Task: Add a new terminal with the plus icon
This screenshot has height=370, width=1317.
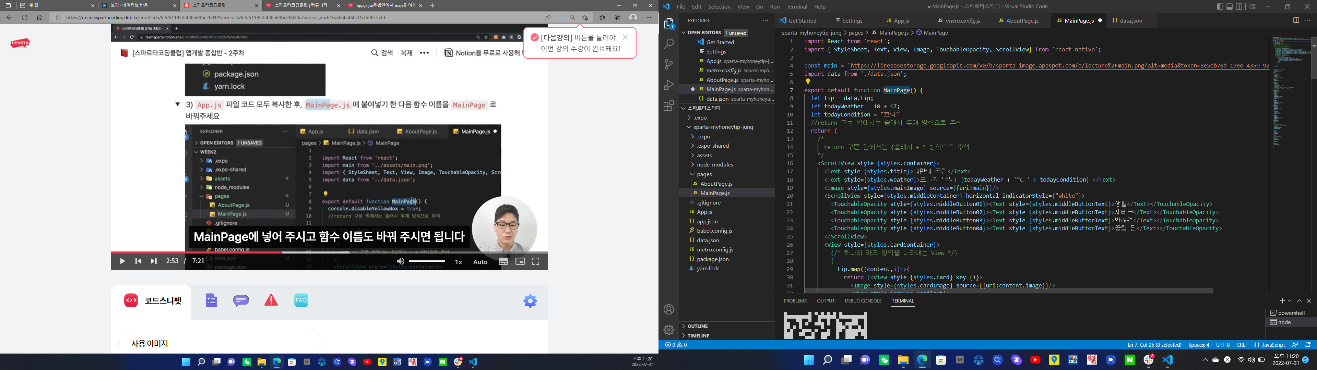Action: [1282, 301]
